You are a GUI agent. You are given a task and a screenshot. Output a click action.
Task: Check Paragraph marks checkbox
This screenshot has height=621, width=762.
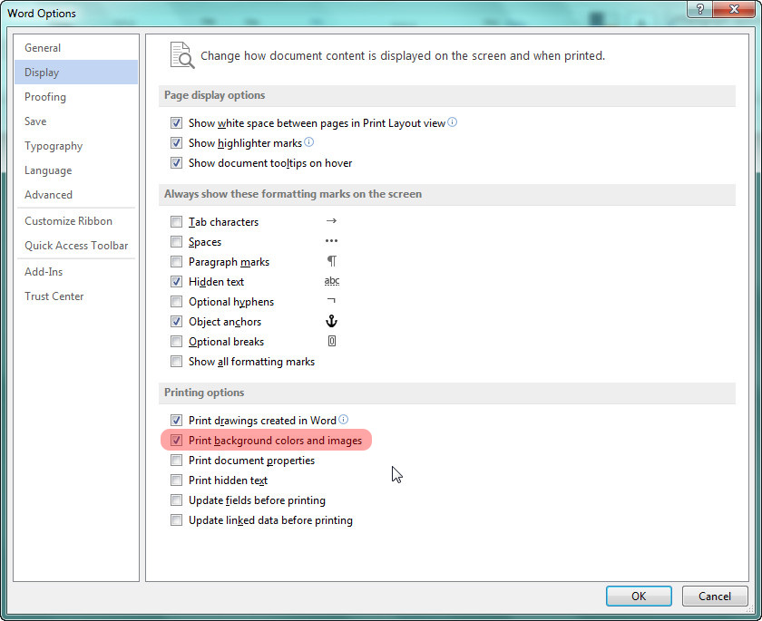(176, 262)
